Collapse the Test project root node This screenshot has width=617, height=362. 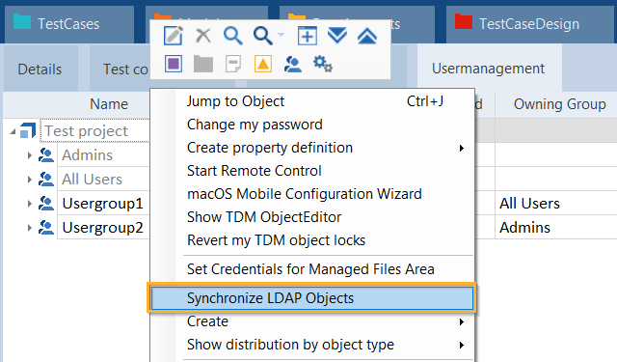(13, 131)
